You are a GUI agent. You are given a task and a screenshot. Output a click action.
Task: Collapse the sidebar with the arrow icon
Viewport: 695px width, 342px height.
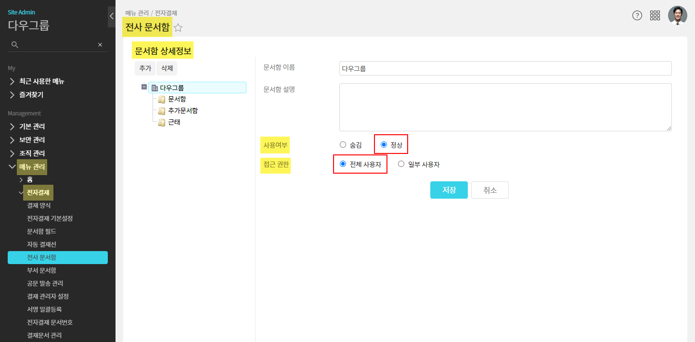pyautogui.click(x=112, y=16)
